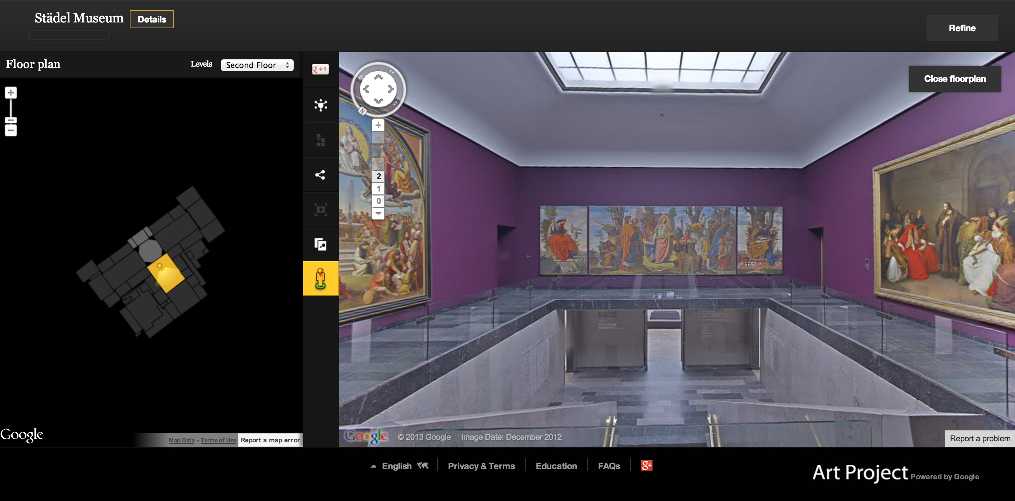Open the Levels Second Floor dropdown
1015x501 pixels.
257,65
